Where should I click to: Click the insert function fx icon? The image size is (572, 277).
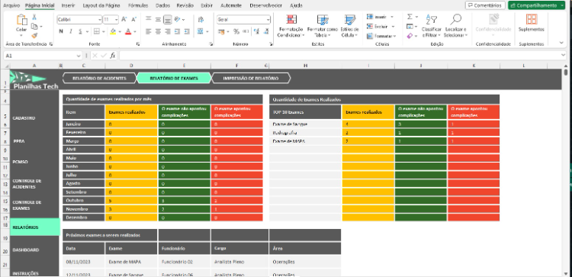(x=113, y=56)
